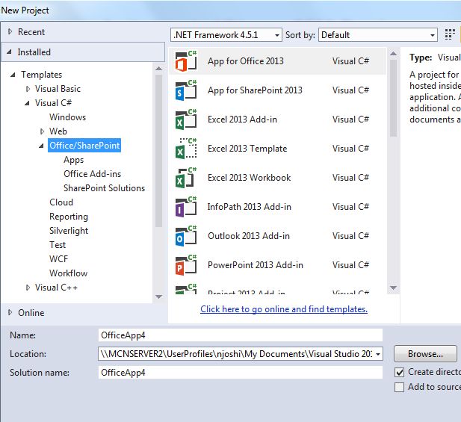
Task: Expand the Recent section
Action: (10, 31)
